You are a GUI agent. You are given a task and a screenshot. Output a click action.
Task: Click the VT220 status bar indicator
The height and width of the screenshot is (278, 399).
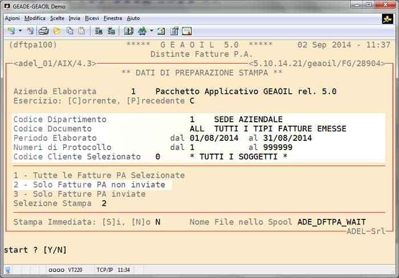(75, 270)
